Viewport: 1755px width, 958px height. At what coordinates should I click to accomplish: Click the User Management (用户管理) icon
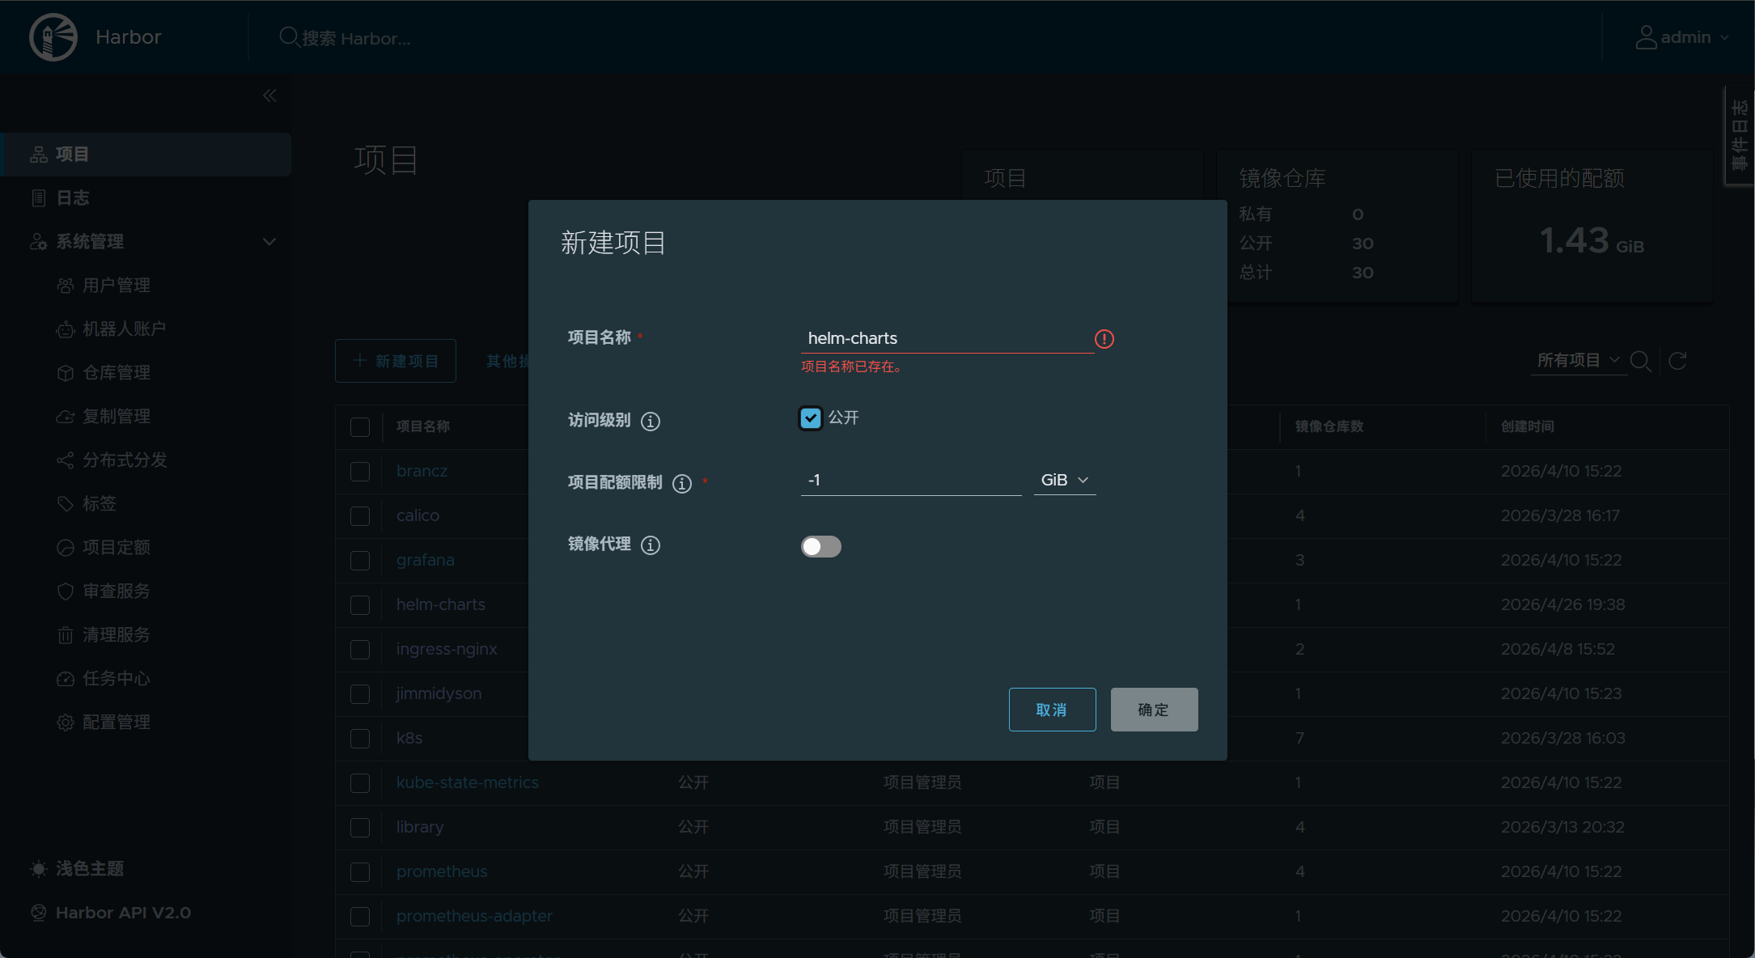point(66,286)
